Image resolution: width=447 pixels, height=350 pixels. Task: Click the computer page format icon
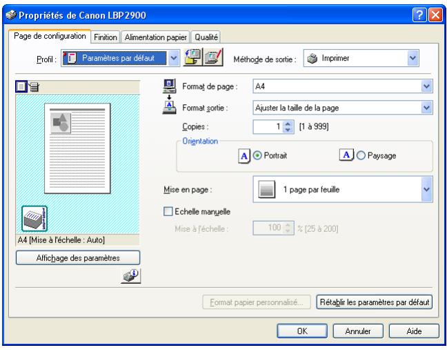169,86
